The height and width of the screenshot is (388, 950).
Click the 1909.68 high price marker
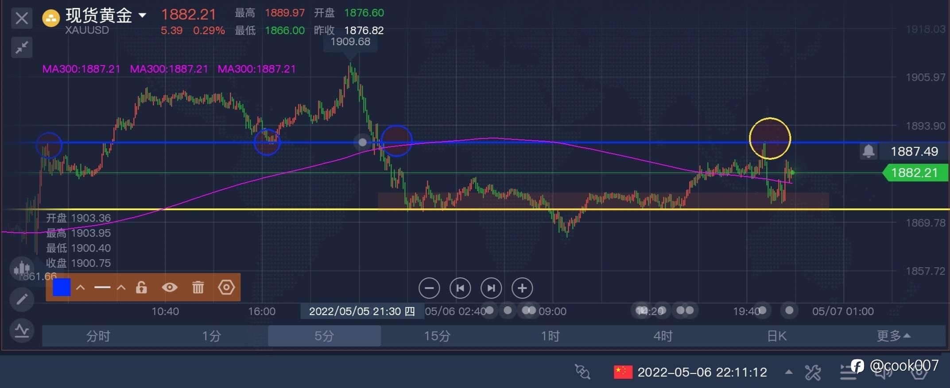350,42
